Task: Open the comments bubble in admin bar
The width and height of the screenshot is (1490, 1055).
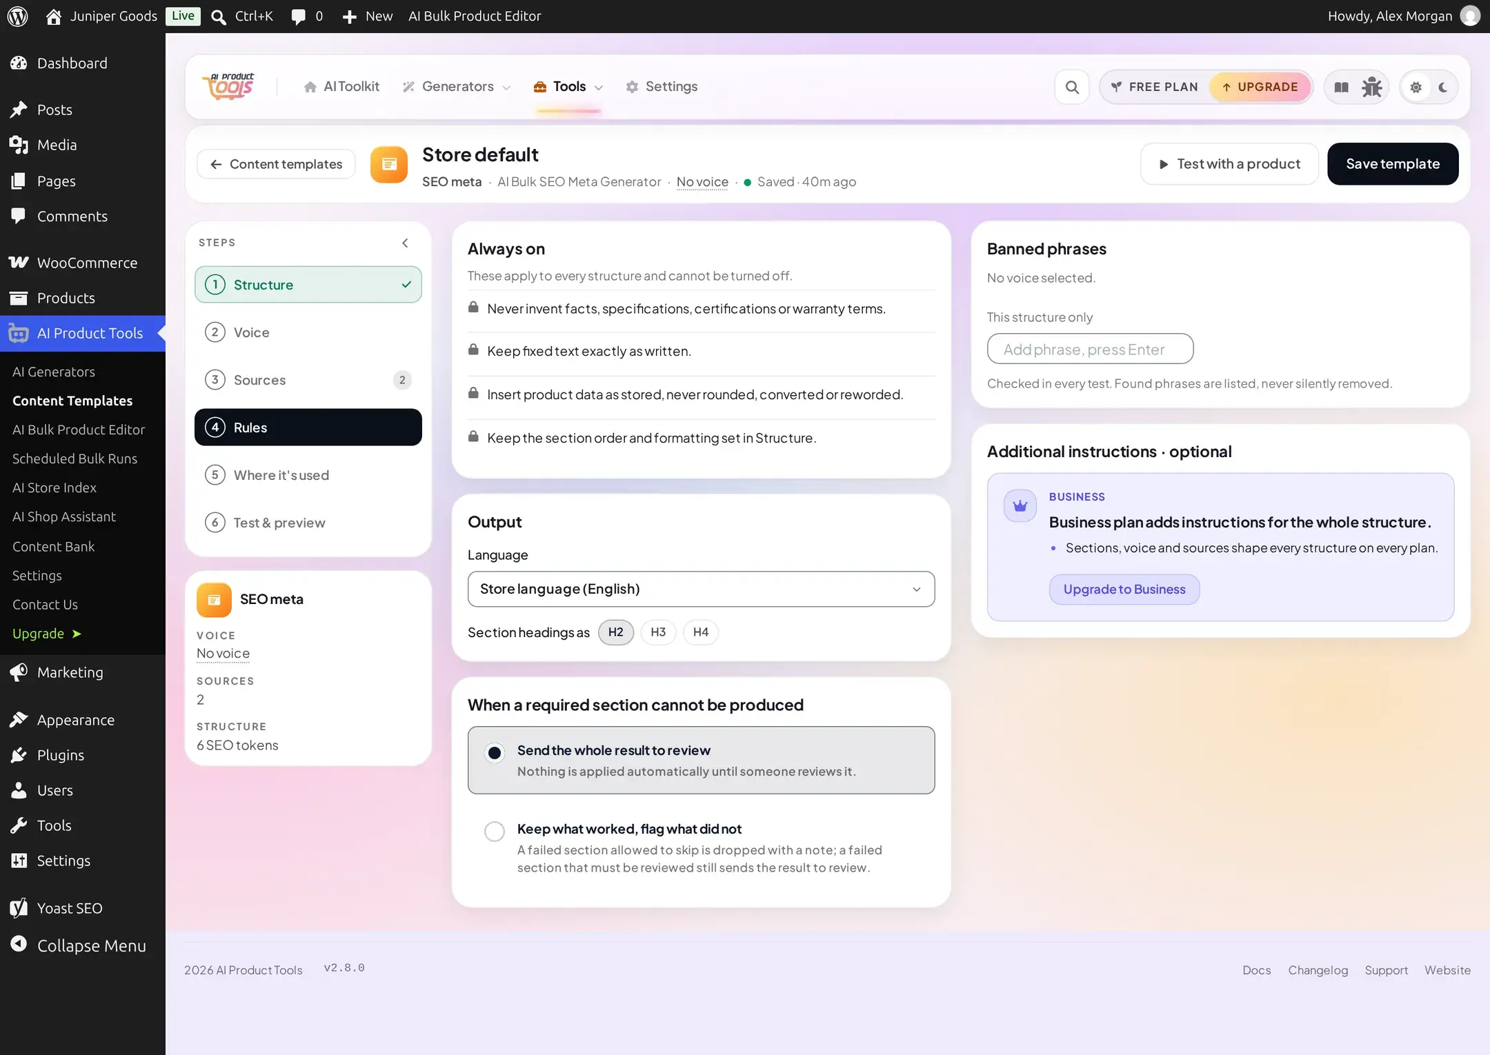Action: [299, 16]
